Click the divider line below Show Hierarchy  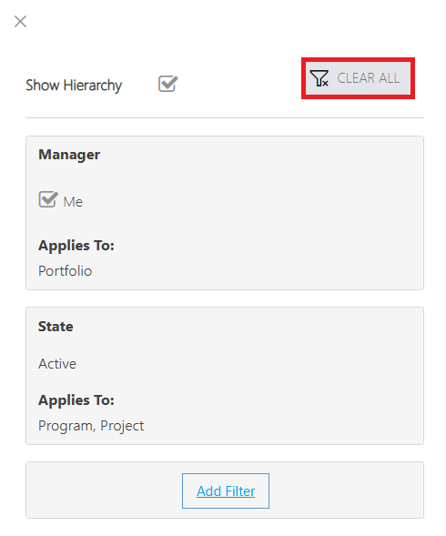pos(225,118)
